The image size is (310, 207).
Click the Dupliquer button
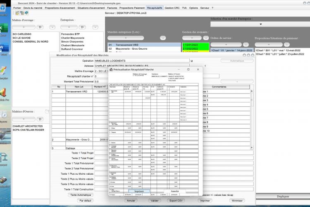283,197
